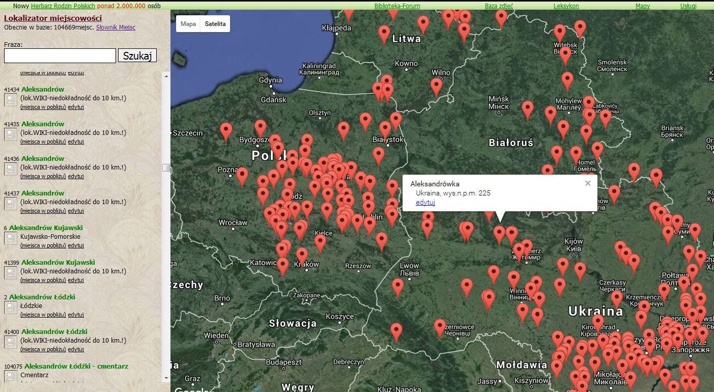Screen dimensions: 714x392
Task: Click the map pin above Bydgoszcz label
Action: [261, 129]
